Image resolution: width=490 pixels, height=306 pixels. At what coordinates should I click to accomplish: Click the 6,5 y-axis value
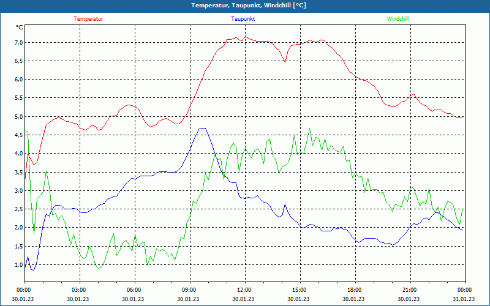[x=19, y=61]
